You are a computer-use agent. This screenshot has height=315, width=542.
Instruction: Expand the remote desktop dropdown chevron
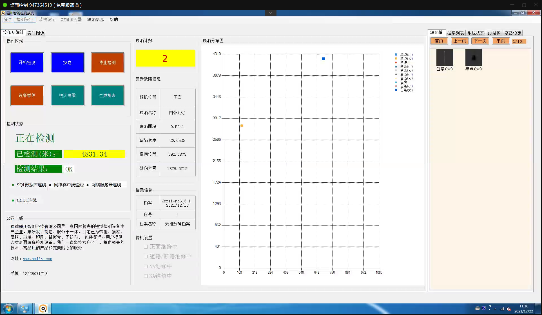pos(271,13)
